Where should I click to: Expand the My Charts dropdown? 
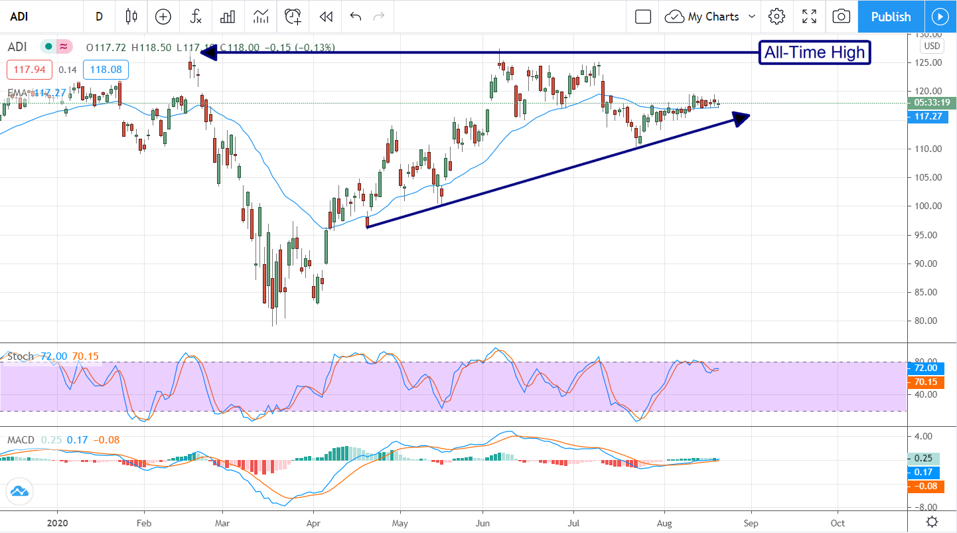coord(751,17)
